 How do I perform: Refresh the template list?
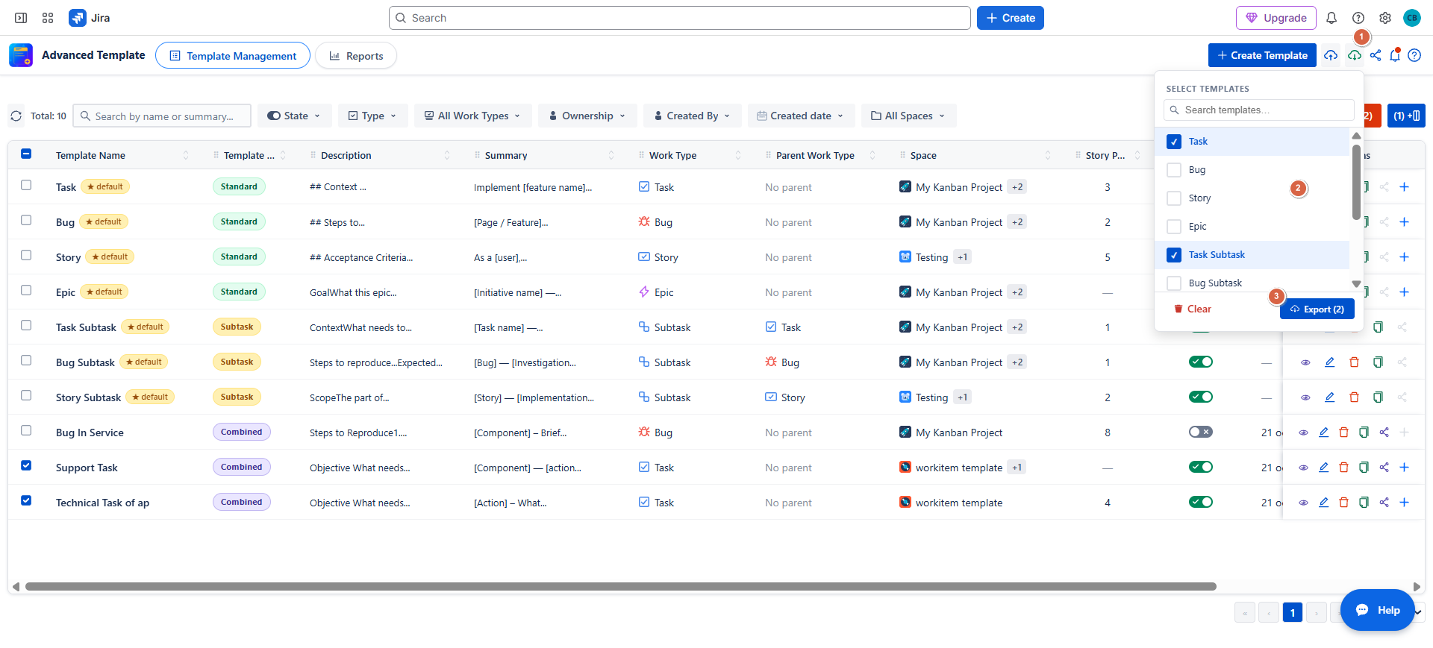(16, 116)
